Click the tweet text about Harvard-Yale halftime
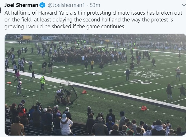This screenshot has width=186, height=137. pos(93,20)
